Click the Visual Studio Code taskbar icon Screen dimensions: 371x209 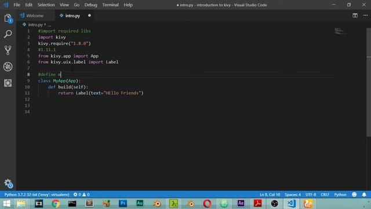tap(291, 204)
